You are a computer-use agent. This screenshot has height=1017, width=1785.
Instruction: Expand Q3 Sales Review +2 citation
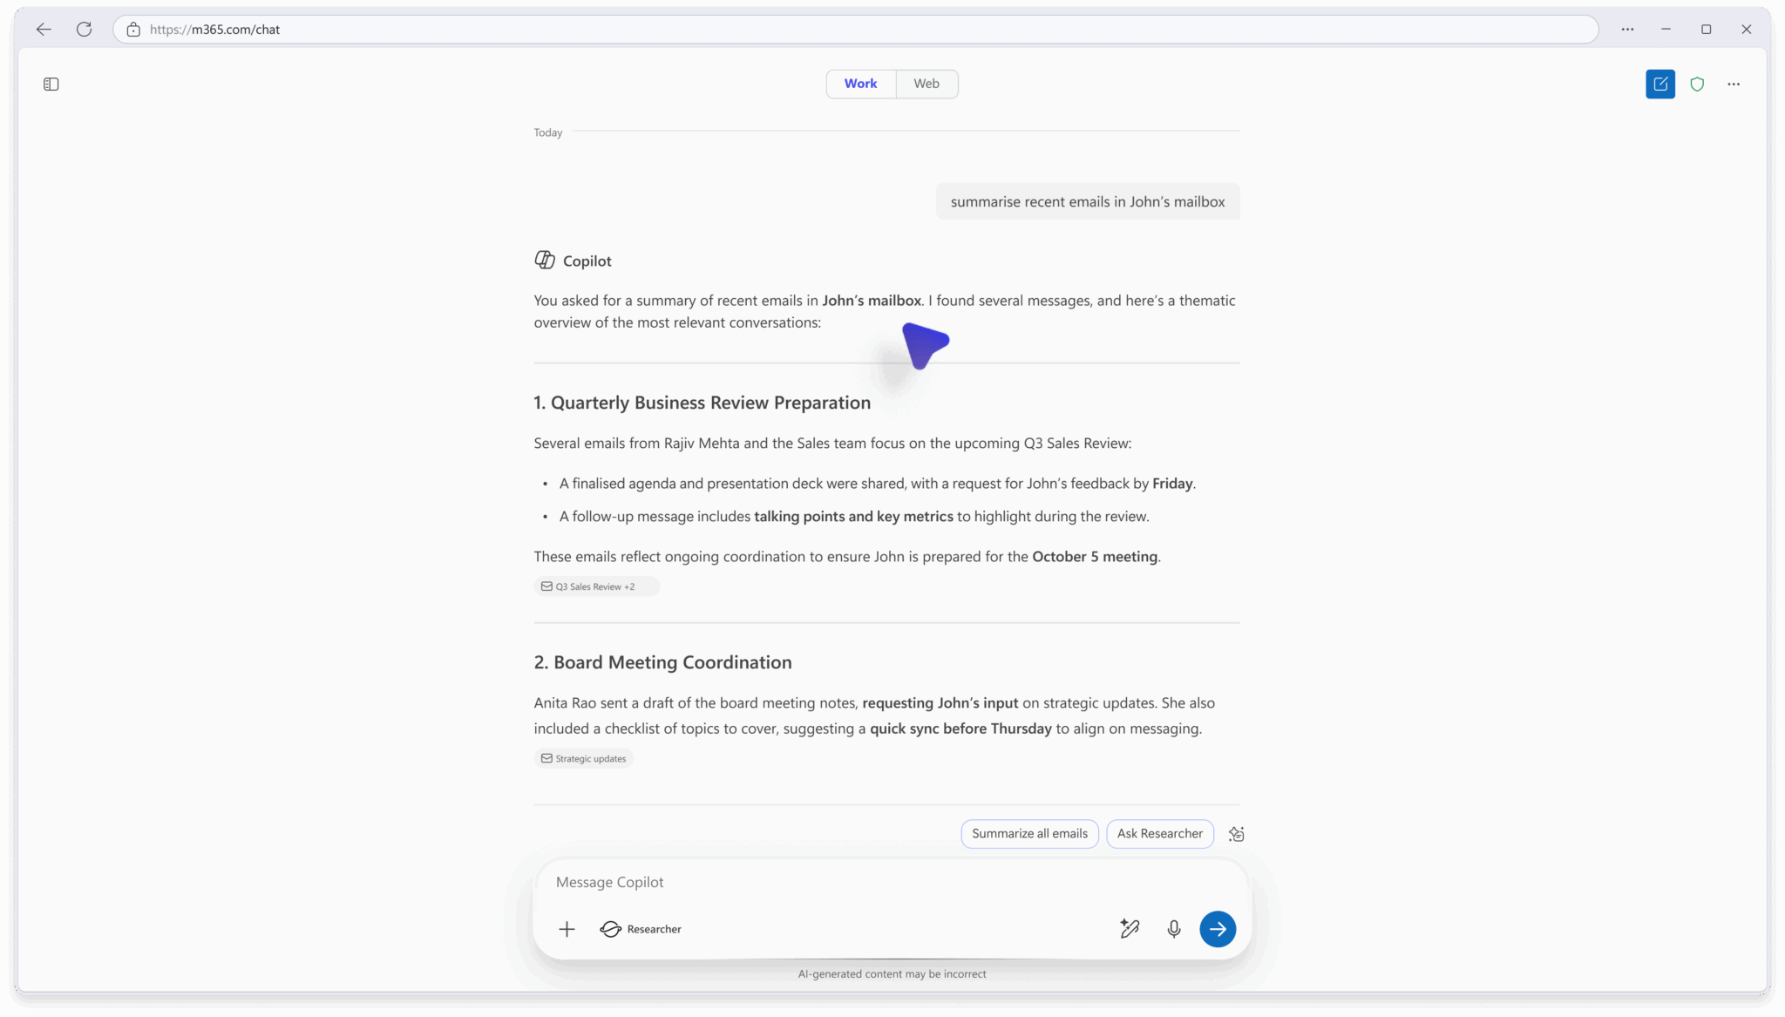pos(595,586)
